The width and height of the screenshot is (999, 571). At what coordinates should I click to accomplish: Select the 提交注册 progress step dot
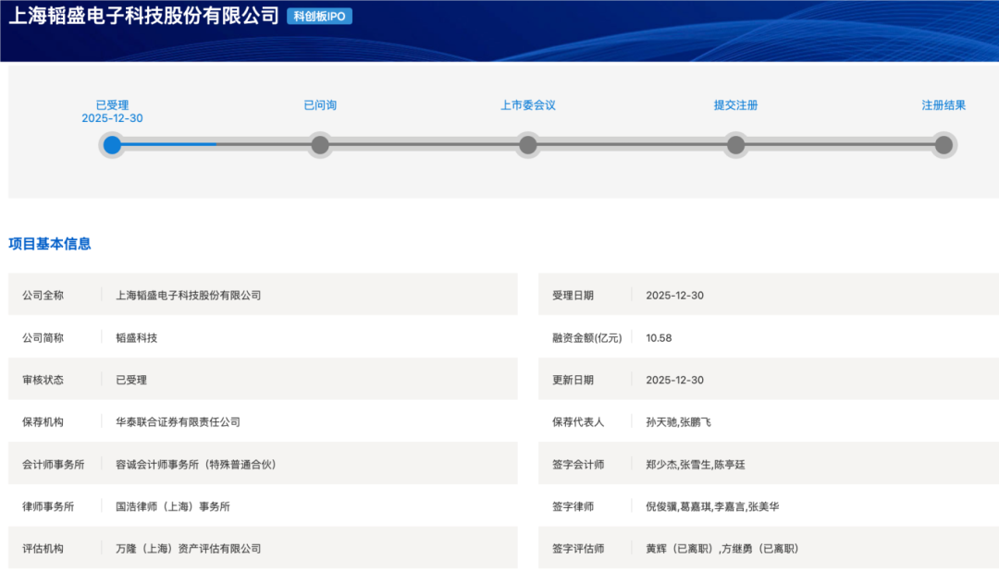click(736, 145)
